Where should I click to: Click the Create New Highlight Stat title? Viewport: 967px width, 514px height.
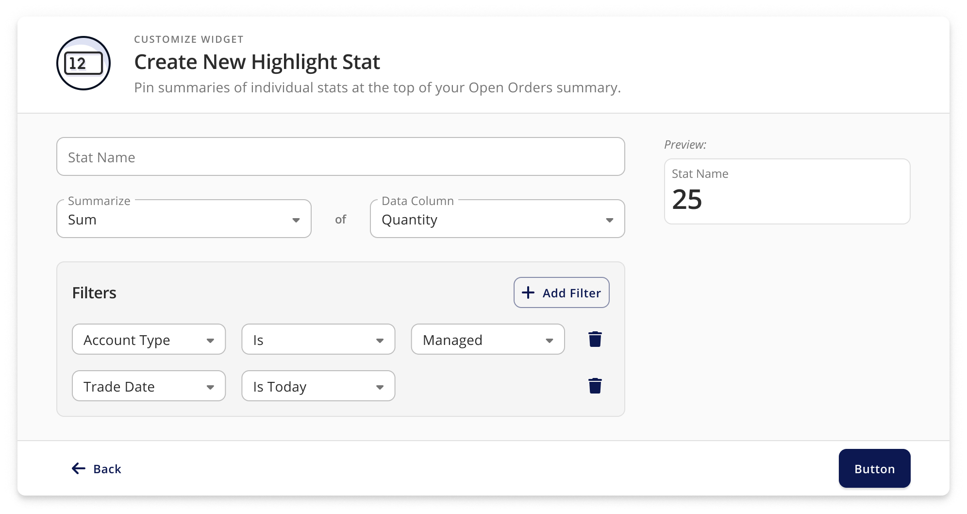(x=257, y=62)
